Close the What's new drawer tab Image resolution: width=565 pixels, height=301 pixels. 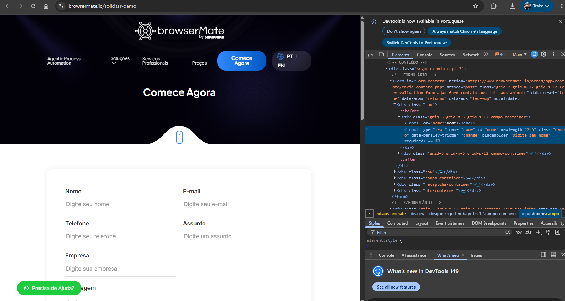click(463, 255)
